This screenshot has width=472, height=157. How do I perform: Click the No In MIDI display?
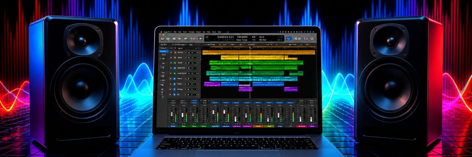262,37
